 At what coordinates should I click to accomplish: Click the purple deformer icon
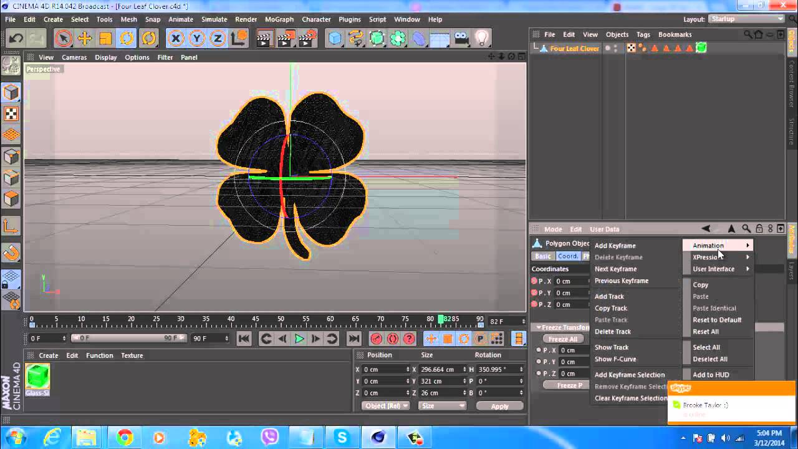(x=419, y=39)
